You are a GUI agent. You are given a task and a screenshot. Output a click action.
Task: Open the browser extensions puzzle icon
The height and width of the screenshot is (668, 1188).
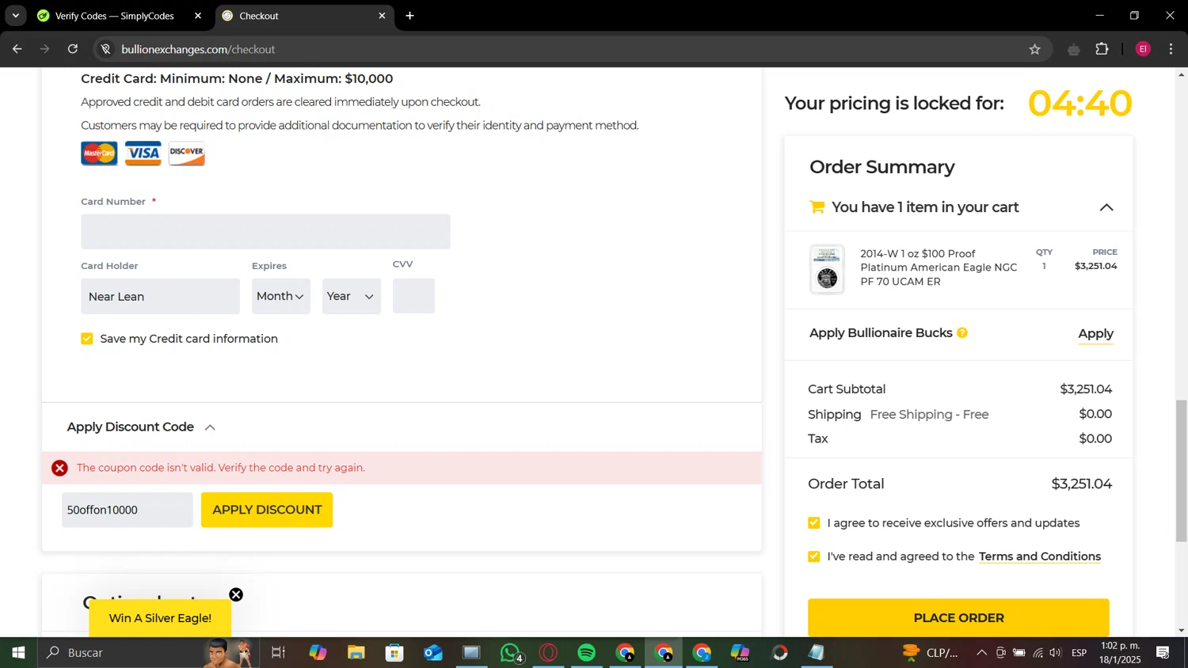click(1102, 49)
